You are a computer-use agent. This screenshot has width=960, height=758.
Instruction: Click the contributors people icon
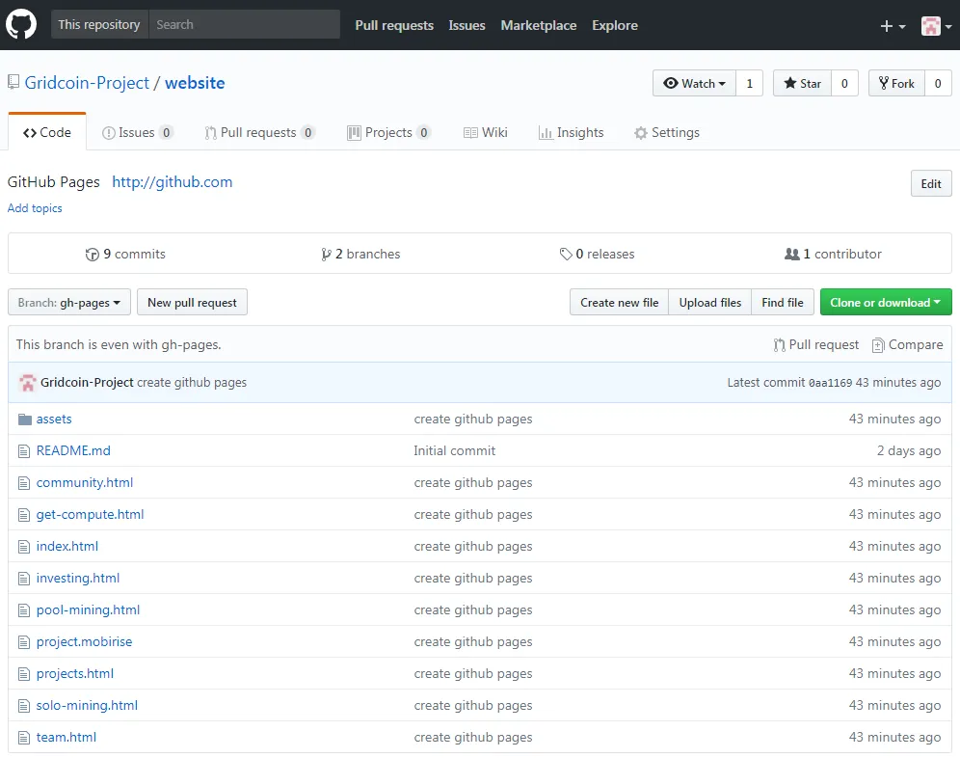(791, 254)
